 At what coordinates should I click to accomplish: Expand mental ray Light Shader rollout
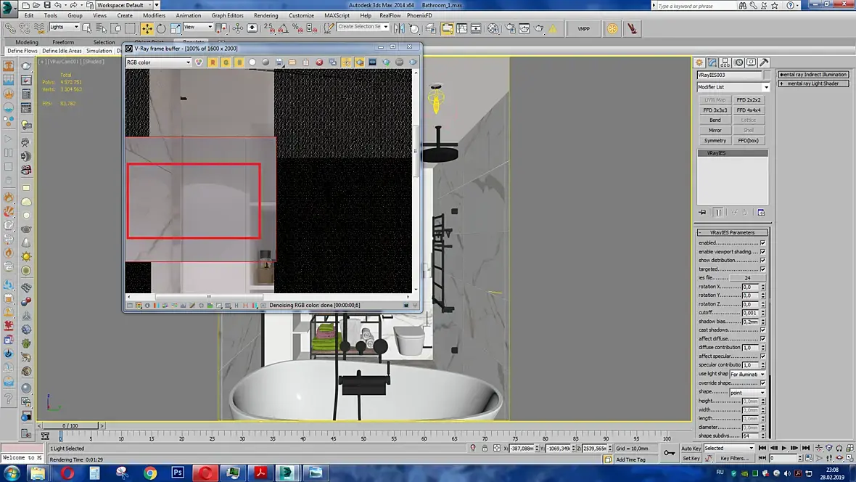813,83
